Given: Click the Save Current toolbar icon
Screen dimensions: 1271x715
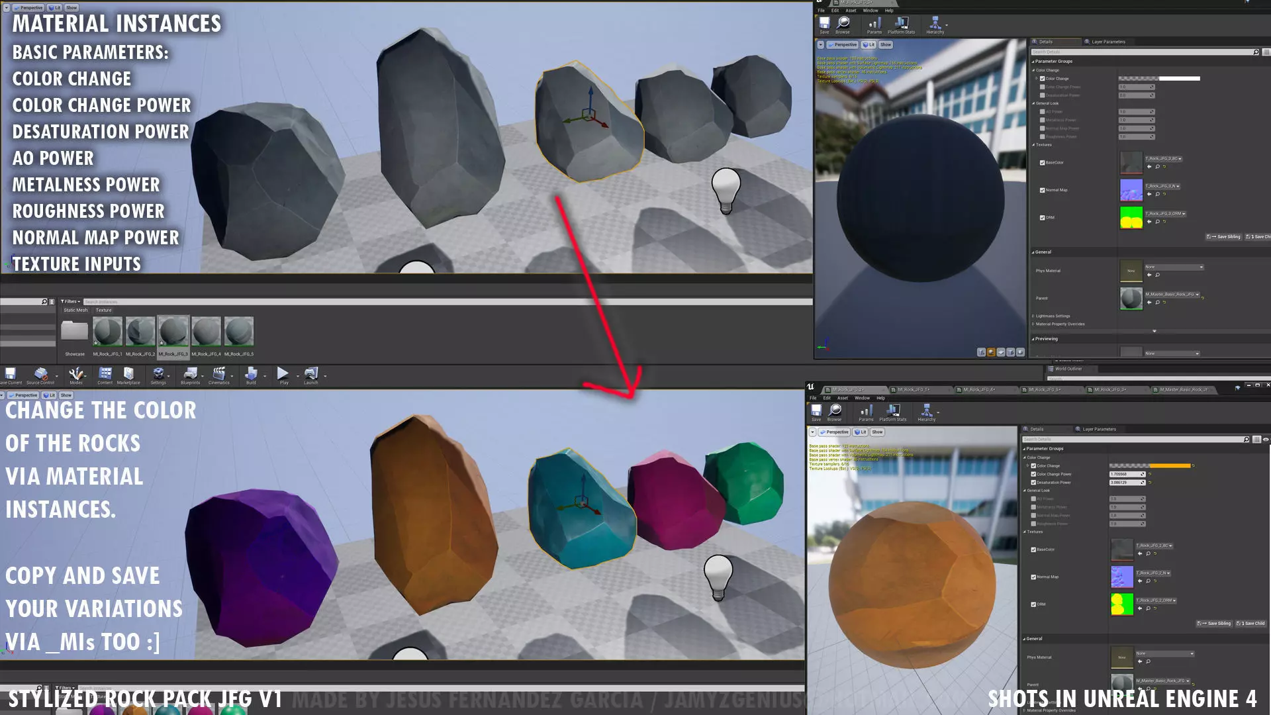Looking at the screenshot, I should coord(11,376).
